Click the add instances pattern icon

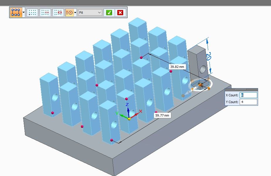click(x=32, y=12)
